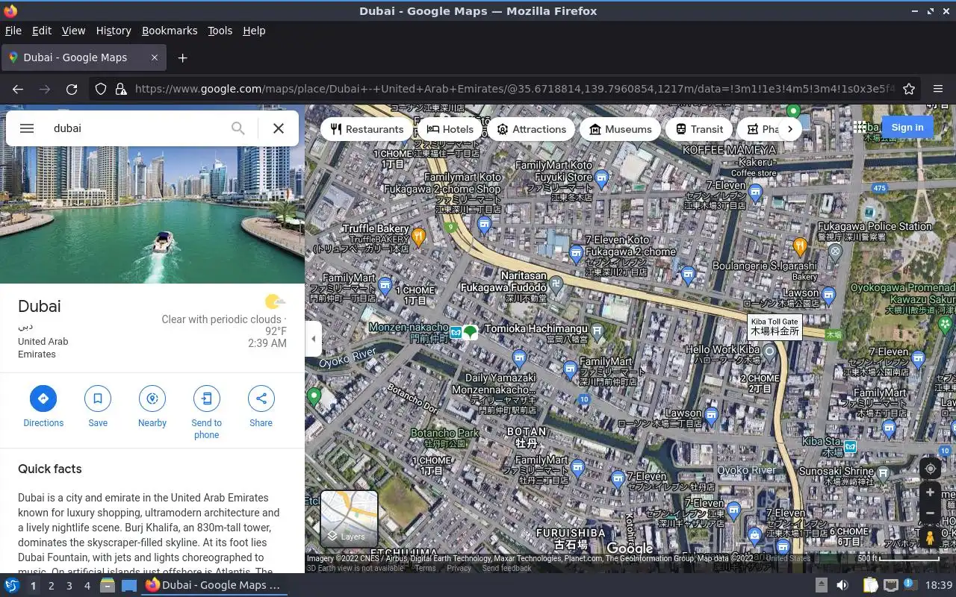Open the Help menu
956x597 pixels.
point(254,31)
